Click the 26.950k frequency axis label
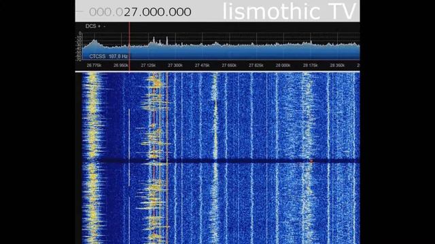The width and height of the screenshot is (435, 244). point(121,66)
